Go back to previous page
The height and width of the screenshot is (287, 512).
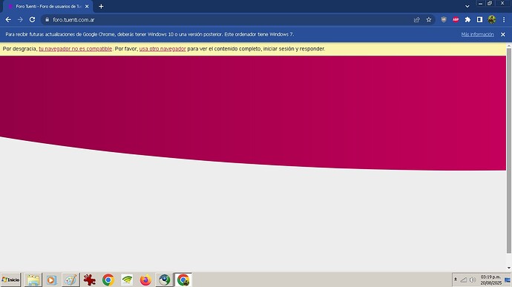[x=8, y=19]
